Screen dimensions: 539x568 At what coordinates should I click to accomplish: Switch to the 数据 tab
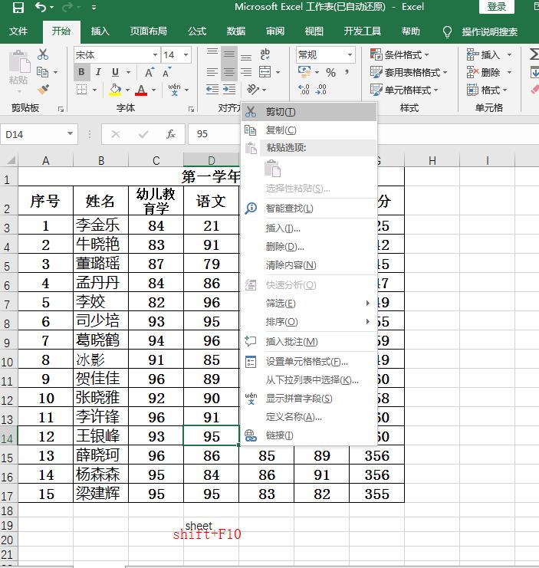(236, 31)
